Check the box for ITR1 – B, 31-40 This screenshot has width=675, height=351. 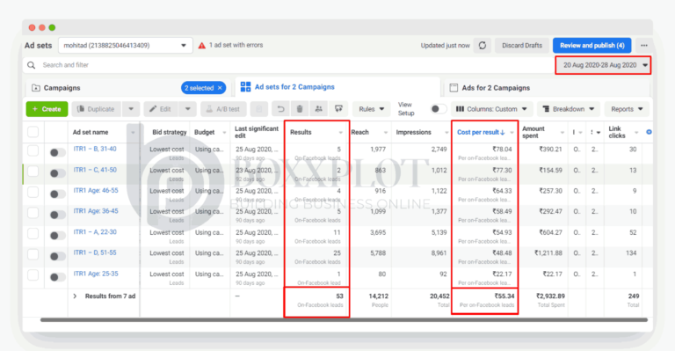click(33, 150)
